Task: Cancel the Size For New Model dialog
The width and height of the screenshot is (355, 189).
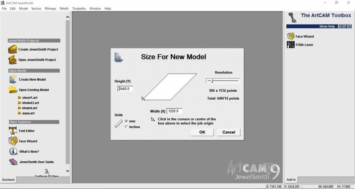Action: click(x=229, y=132)
